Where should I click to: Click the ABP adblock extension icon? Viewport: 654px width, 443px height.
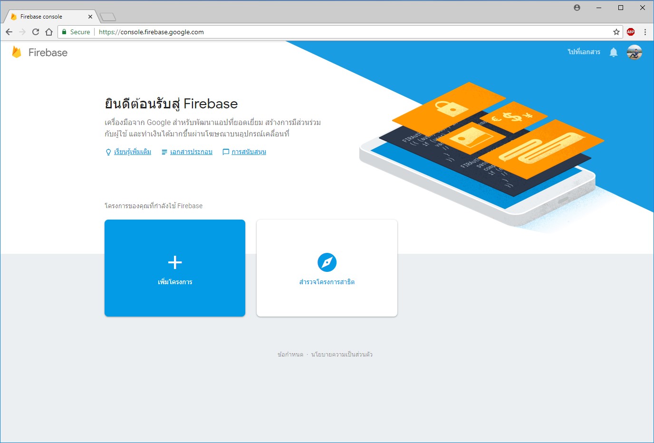(x=630, y=32)
